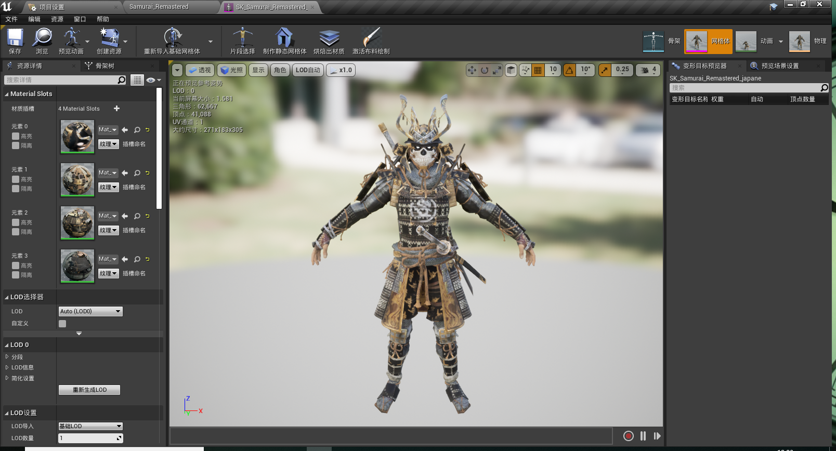Switch to the Skeleton Tree (骨架树) tab

coord(104,66)
